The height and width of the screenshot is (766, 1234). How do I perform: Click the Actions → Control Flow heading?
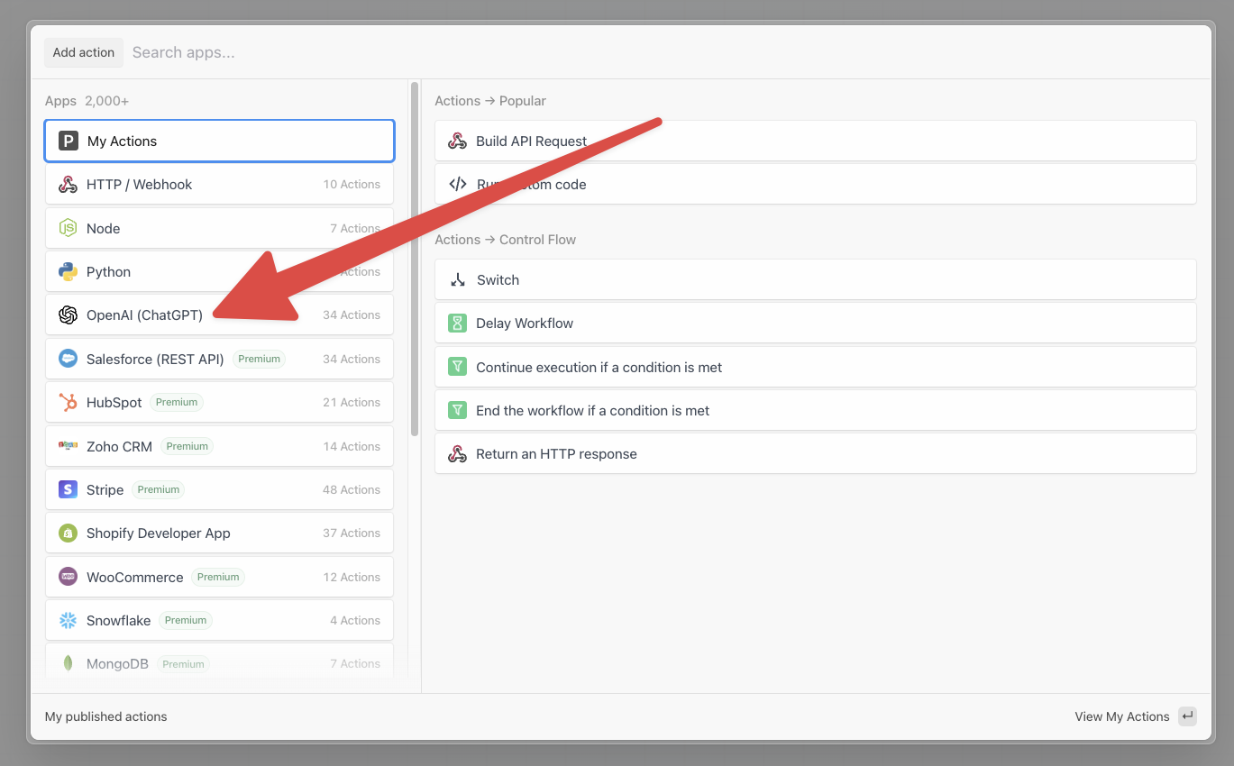(x=505, y=240)
